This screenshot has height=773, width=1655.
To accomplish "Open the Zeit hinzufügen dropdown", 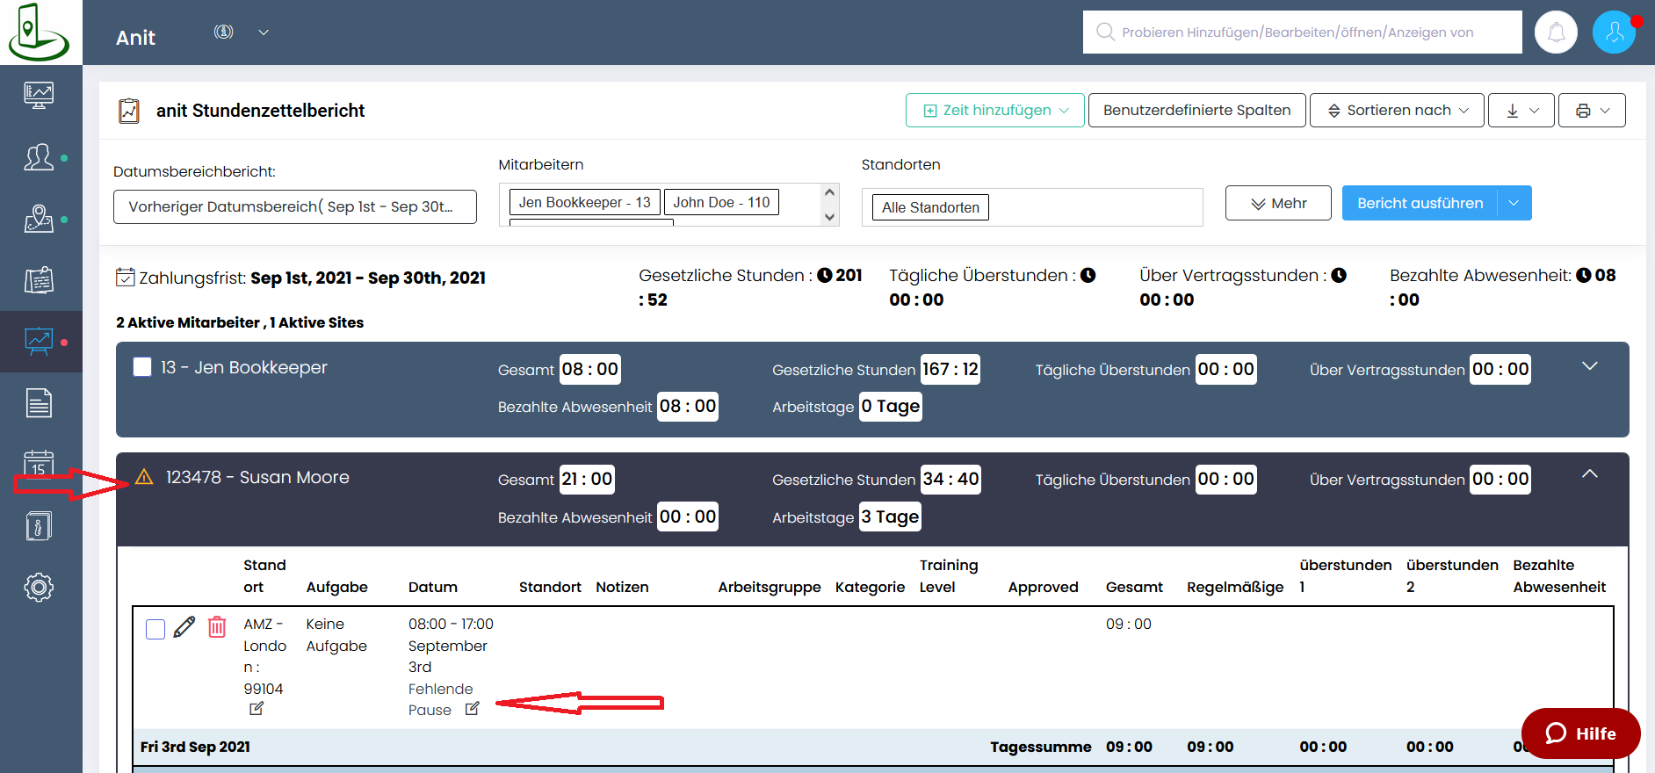I will tap(995, 111).
